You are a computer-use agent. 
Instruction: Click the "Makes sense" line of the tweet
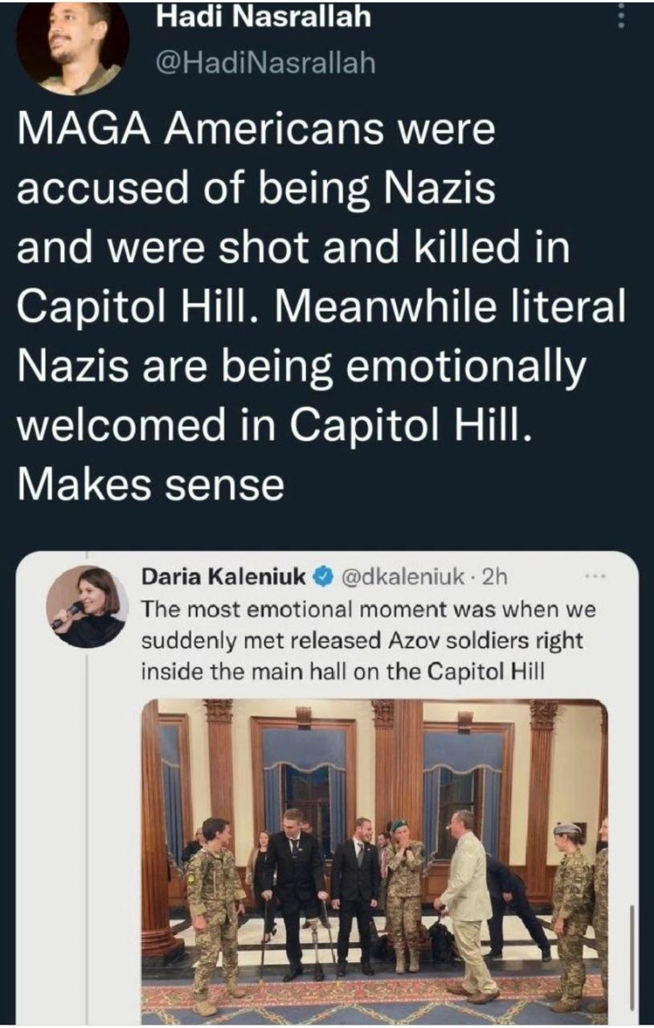[150, 483]
